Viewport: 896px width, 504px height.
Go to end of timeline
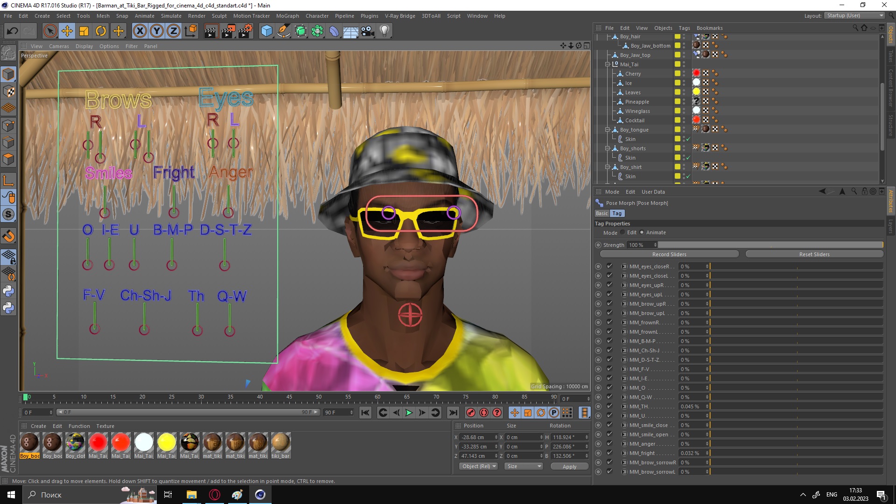tap(453, 413)
